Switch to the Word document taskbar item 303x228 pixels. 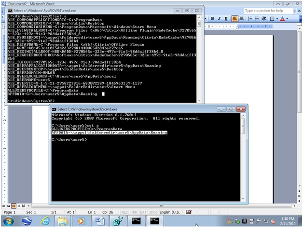tap(98, 221)
